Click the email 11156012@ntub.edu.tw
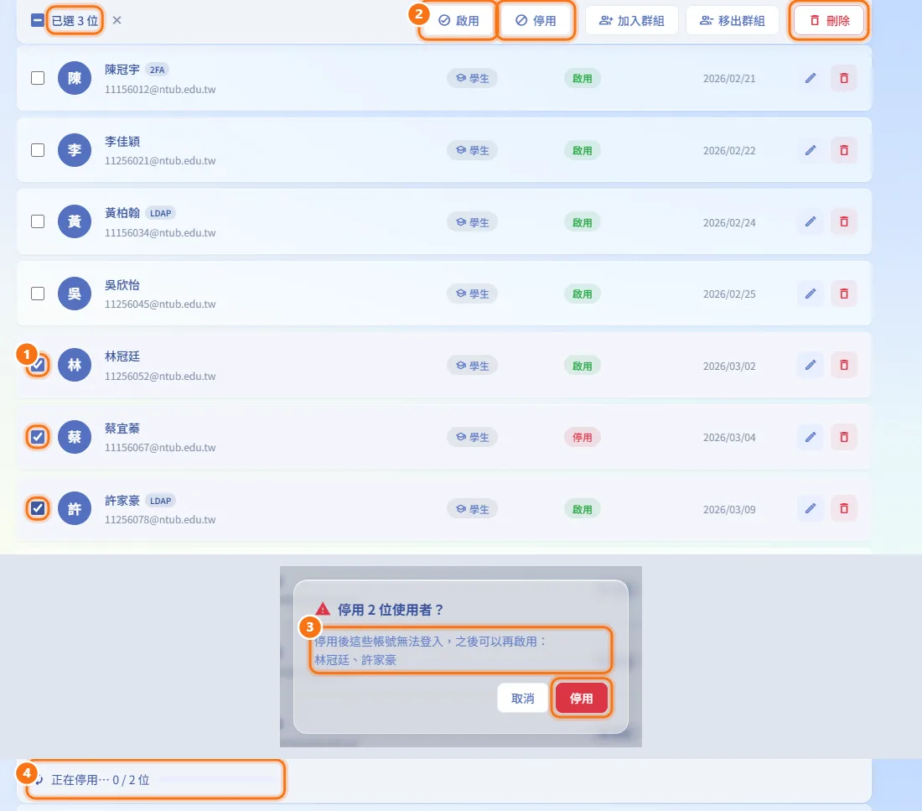This screenshot has width=922, height=811. (160, 90)
